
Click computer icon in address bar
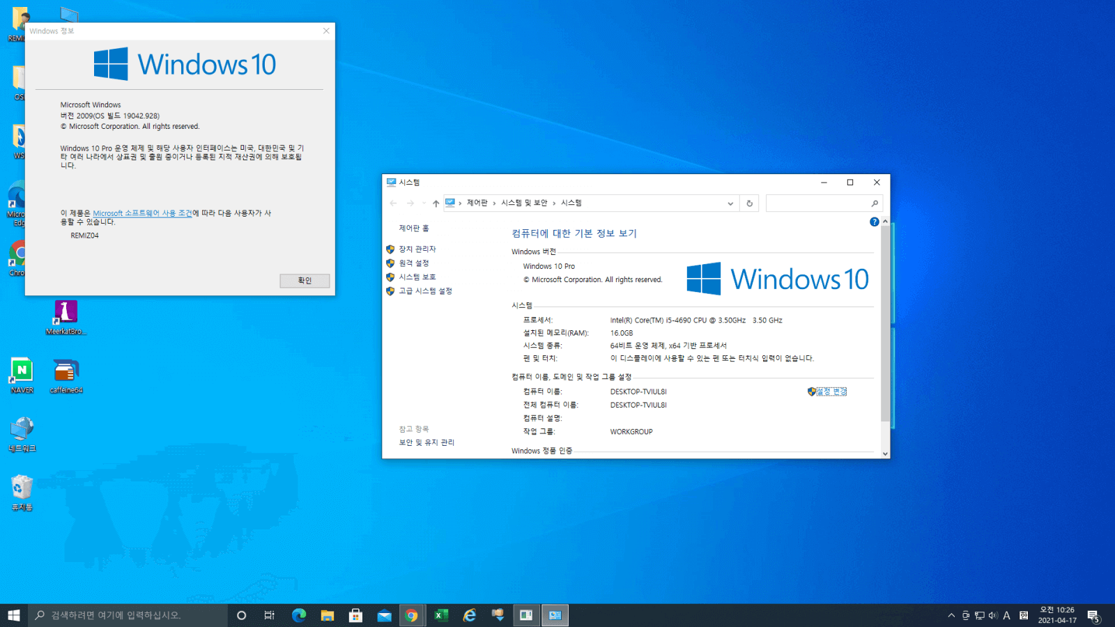[x=450, y=203]
